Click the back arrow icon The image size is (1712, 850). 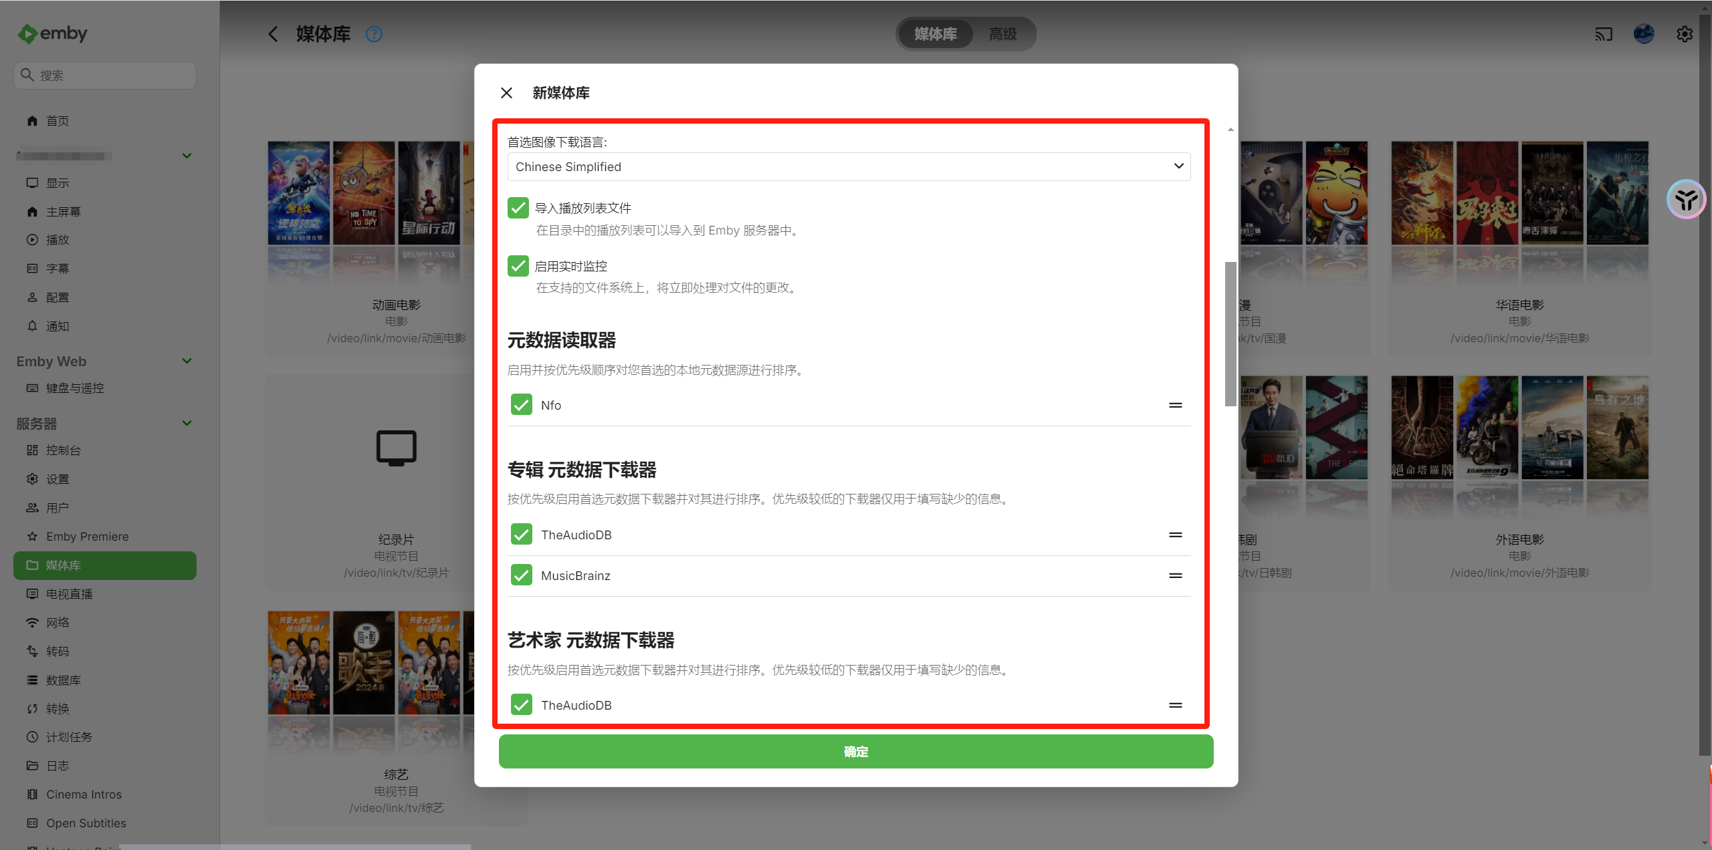point(273,34)
